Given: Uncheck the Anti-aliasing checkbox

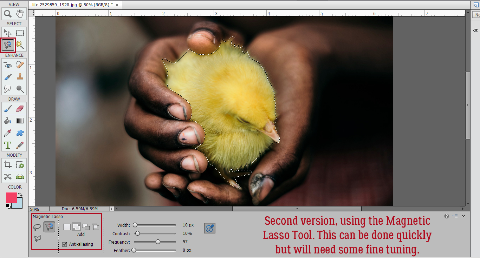Looking at the screenshot, I should tap(64, 244).
